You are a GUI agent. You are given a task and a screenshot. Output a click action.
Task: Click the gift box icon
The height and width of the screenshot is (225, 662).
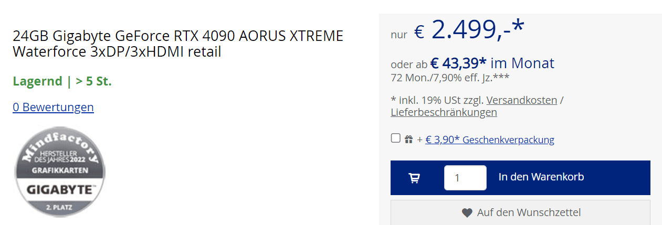[x=409, y=140]
